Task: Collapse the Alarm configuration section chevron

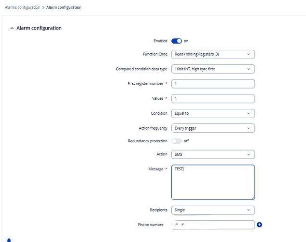Action: coord(12,28)
